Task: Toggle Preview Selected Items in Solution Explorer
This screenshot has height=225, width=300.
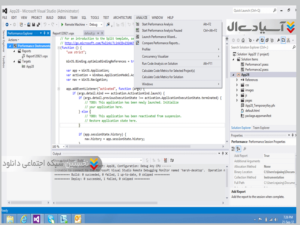Action: pos(283,40)
